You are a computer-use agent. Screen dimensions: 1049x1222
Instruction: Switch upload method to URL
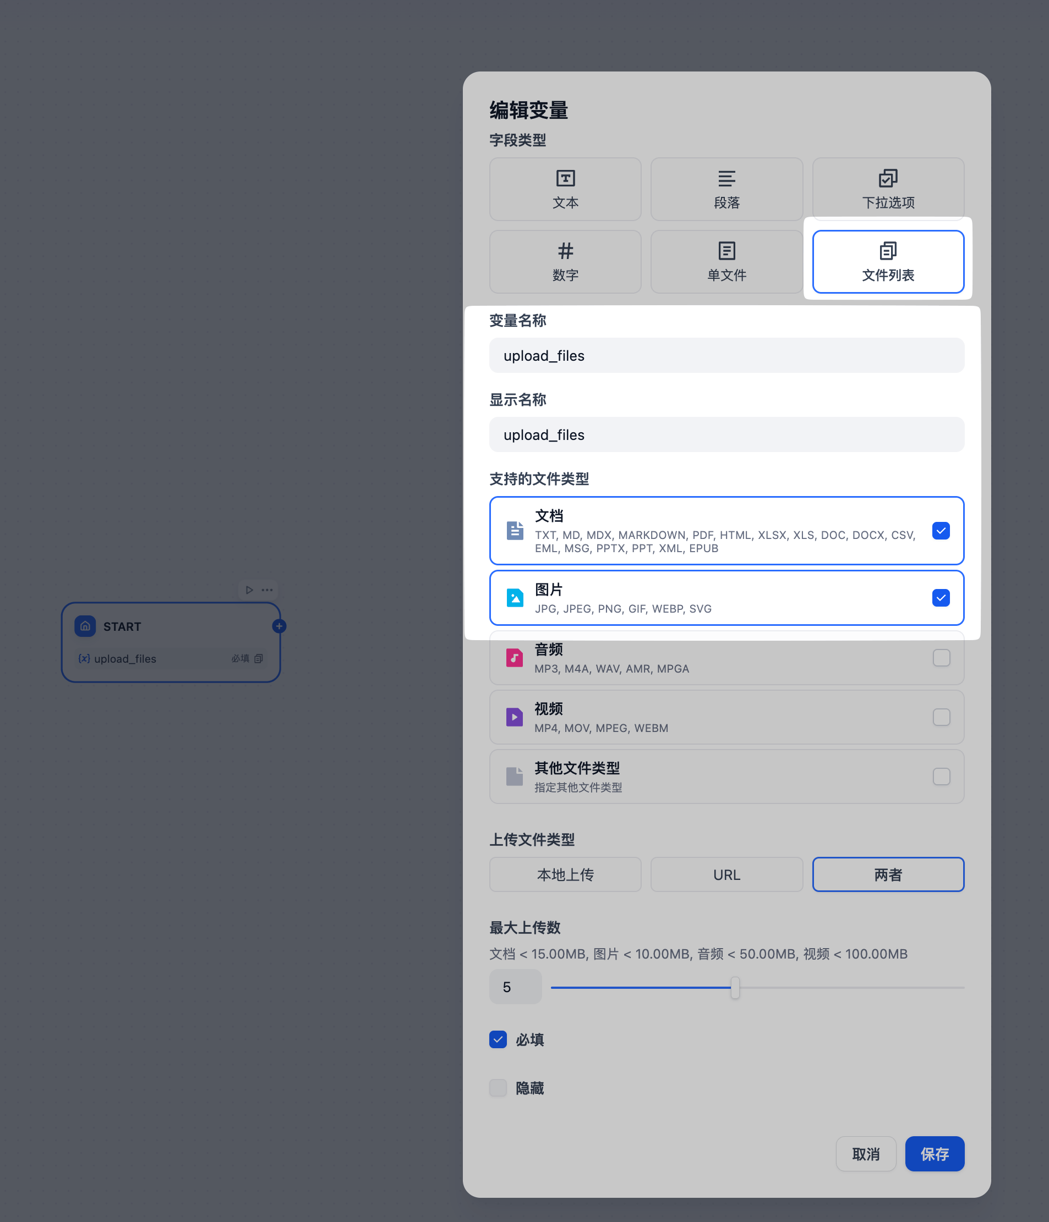click(726, 874)
